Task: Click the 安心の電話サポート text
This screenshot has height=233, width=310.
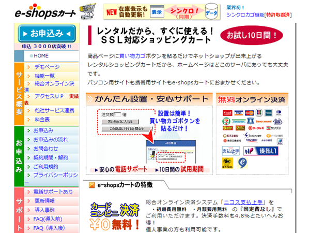Action: pyautogui.click(x=121, y=169)
